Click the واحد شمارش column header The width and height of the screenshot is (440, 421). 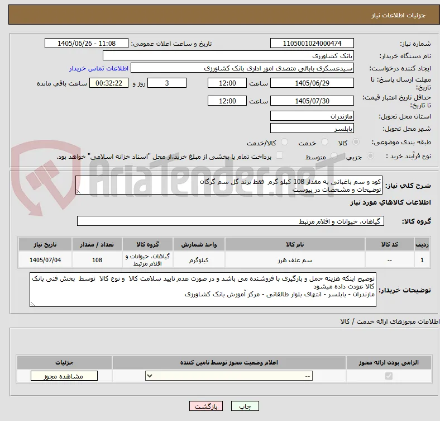point(199,244)
